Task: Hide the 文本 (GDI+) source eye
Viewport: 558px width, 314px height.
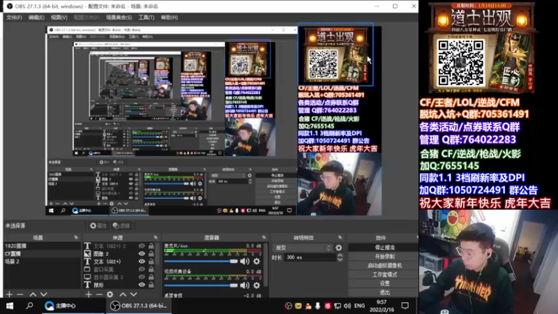Action: coord(142,261)
